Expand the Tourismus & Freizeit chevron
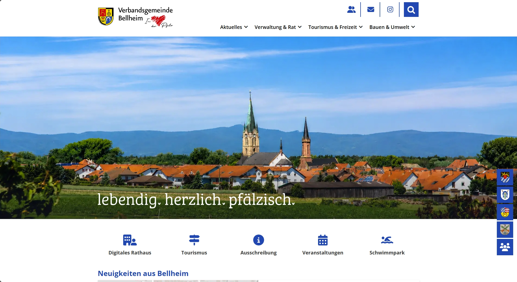The width and height of the screenshot is (517, 282). pos(361,27)
